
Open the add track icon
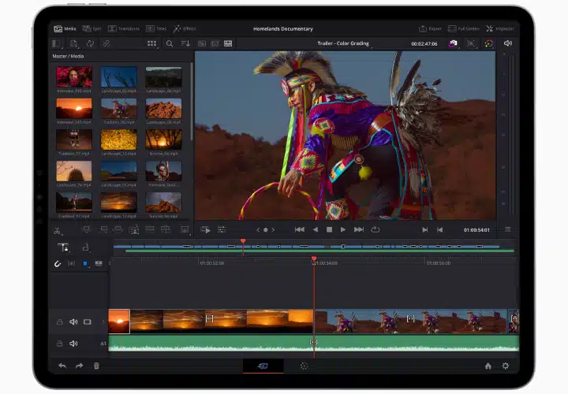(86, 247)
